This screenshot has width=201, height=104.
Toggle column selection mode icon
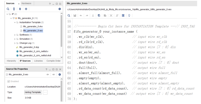[123, 16]
